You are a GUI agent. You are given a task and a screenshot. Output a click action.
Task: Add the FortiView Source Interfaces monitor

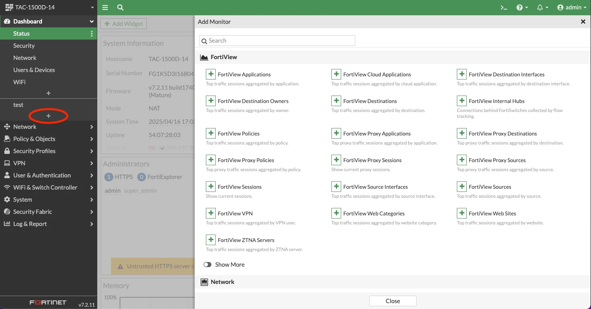pyautogui.click(x=336, y=186)
